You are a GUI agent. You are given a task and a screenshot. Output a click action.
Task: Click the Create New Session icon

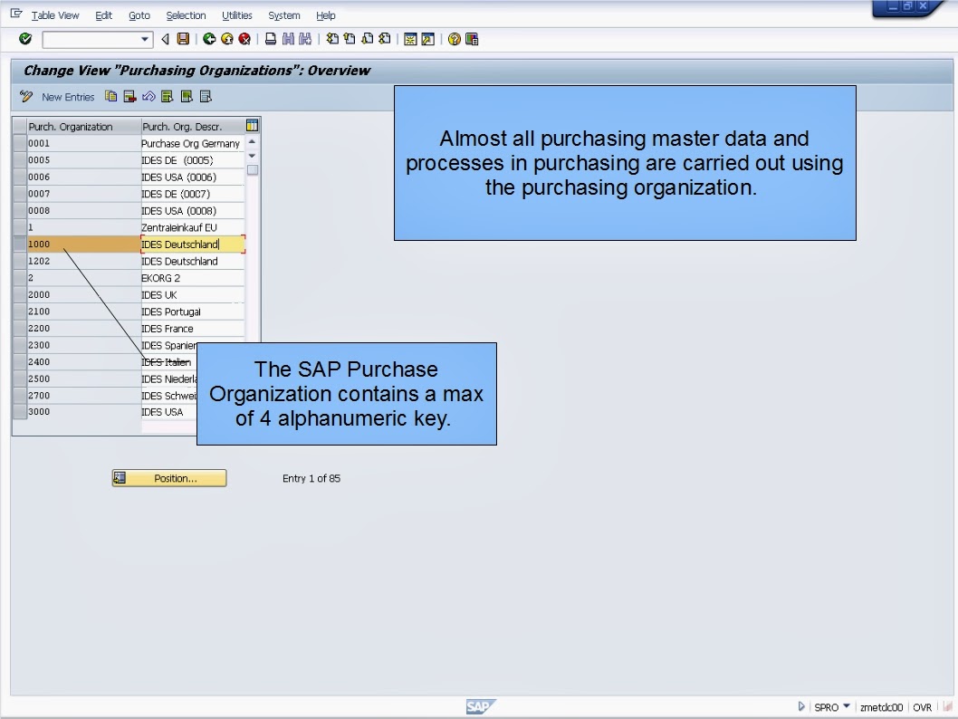[x=410, y=39]
